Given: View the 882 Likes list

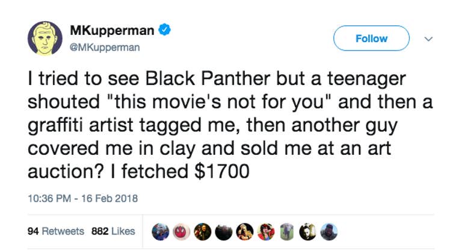Looking at the screenshot, I should coord(113,231).
